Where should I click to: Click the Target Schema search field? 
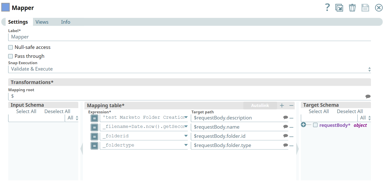(329, 118)
